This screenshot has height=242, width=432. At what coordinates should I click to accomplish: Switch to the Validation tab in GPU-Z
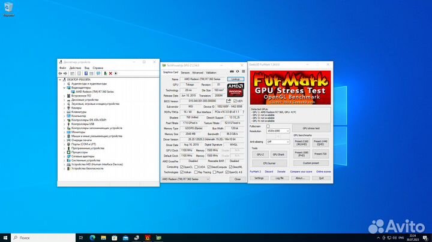pyautogui.click(x=211, y=72)
